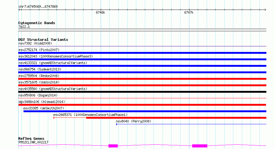This screenshot has width=275, height=149.
Task: Click the red bar under esv3571605
Action: (x=142, y=85)
